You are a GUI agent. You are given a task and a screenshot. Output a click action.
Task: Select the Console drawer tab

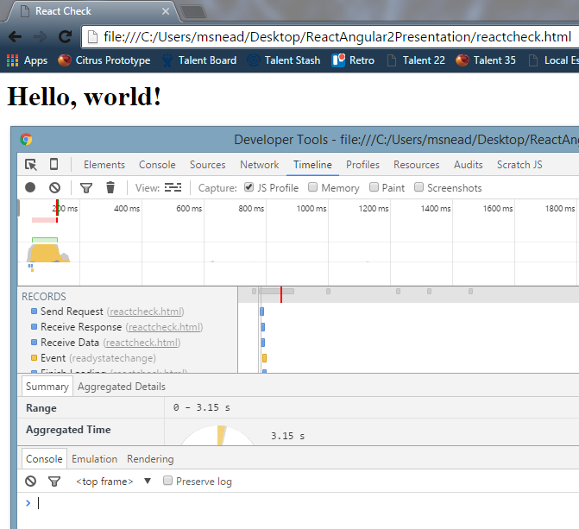click(x=44, y=459)
